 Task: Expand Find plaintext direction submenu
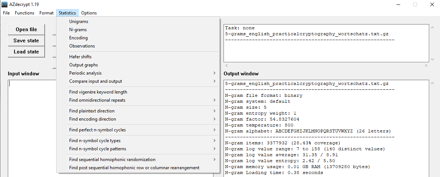pos(138,111)
